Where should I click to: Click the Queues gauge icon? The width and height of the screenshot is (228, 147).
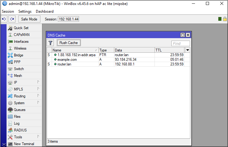pos(10,110)
